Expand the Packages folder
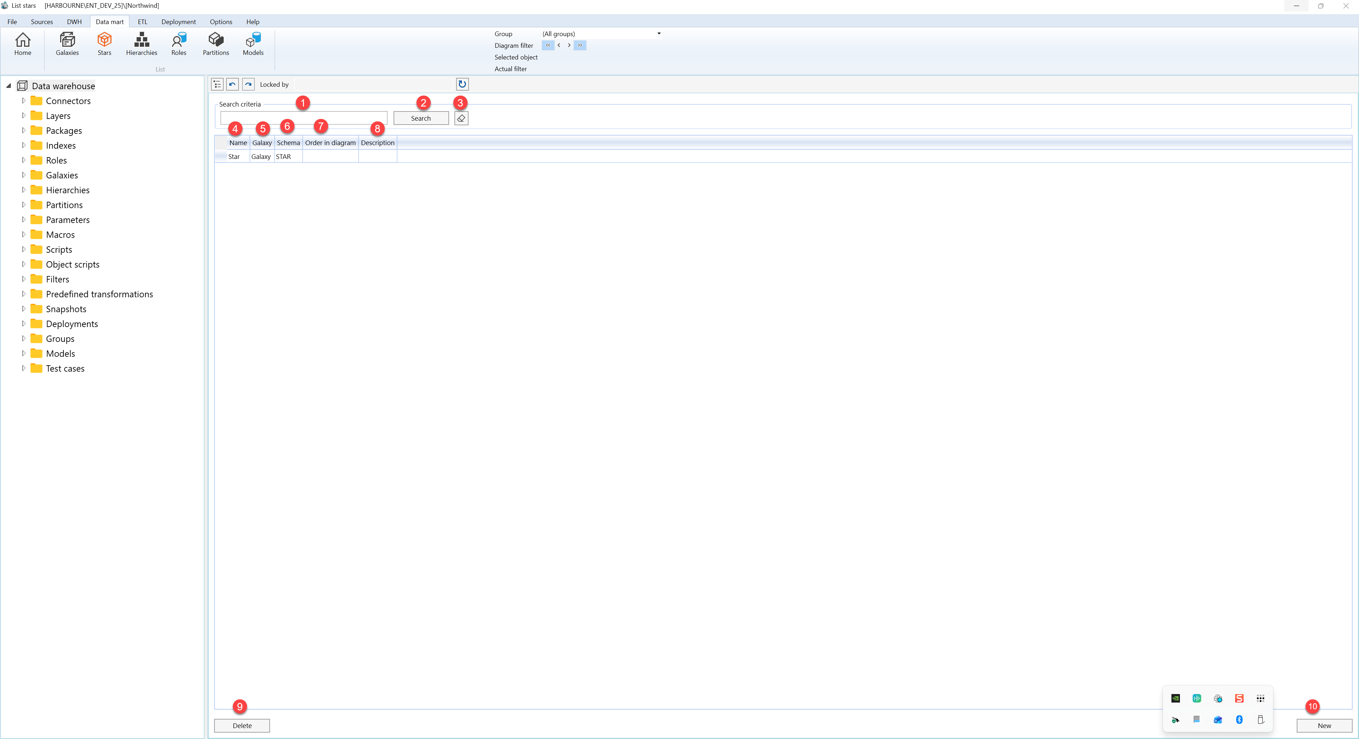The image size is (1359, 739). coord(24,130)
